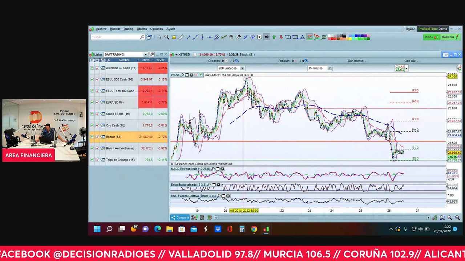The width and height of the screenshot is (465, 261).
Task: Click the buy arrow for Bitcoin ($1) row
Action: coord(92,137)
